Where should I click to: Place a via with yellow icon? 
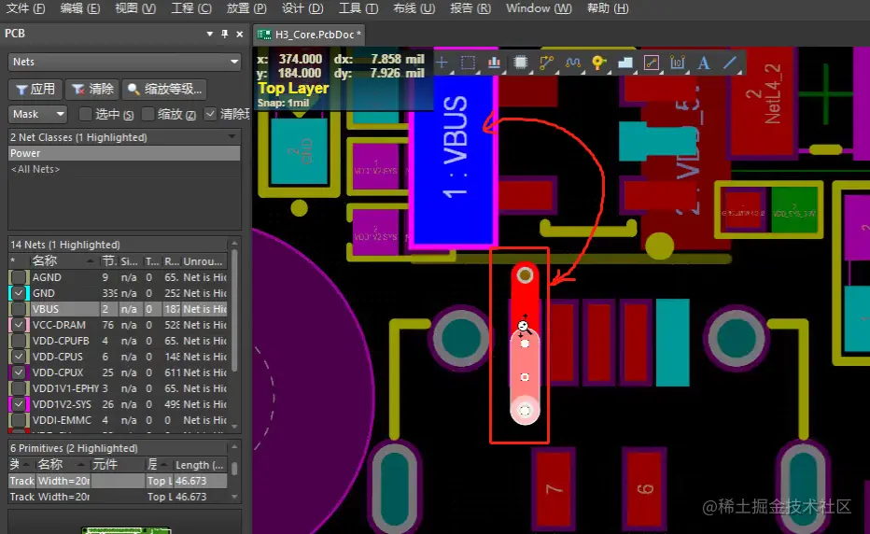pos(598,63)
